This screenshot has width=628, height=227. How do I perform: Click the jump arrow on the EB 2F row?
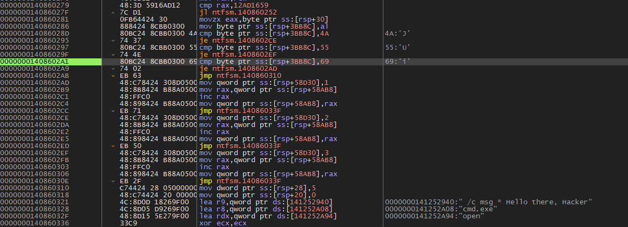click(x=112, y=181)
